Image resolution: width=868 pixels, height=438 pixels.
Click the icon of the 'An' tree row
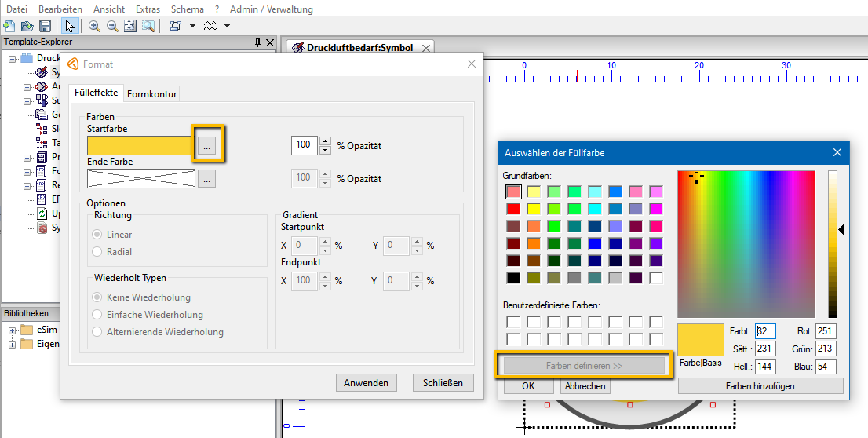tap(42, 86)
